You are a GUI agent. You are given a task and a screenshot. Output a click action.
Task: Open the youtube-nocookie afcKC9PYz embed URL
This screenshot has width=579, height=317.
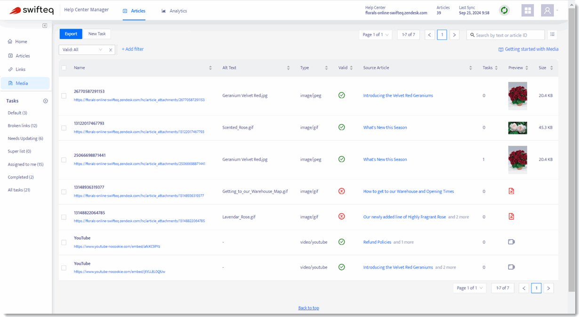[117, 247]
